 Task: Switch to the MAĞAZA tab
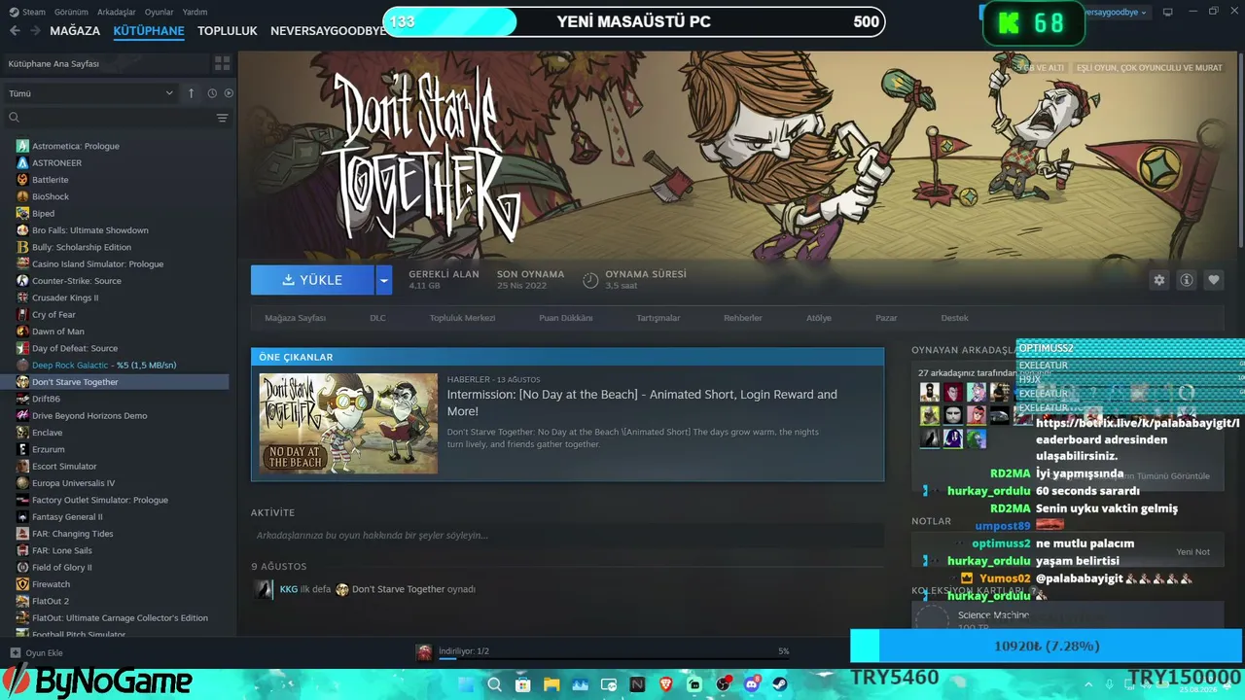coord(75,30)
